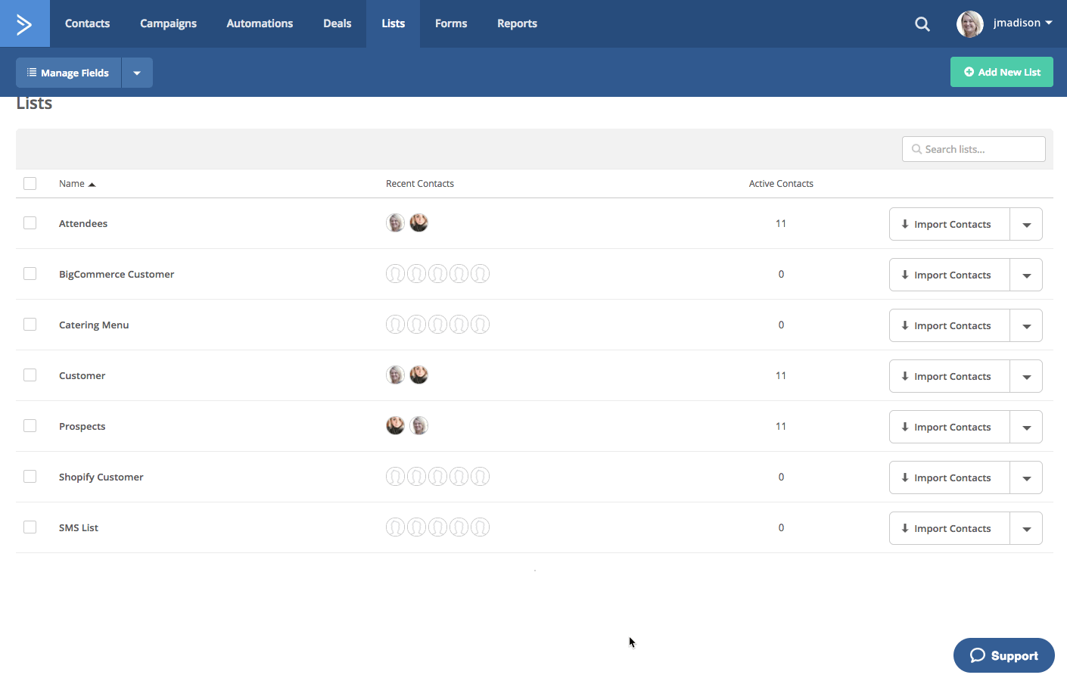Open the Prospects list name link
This screenshot has height=678, width=1067.
82,427
